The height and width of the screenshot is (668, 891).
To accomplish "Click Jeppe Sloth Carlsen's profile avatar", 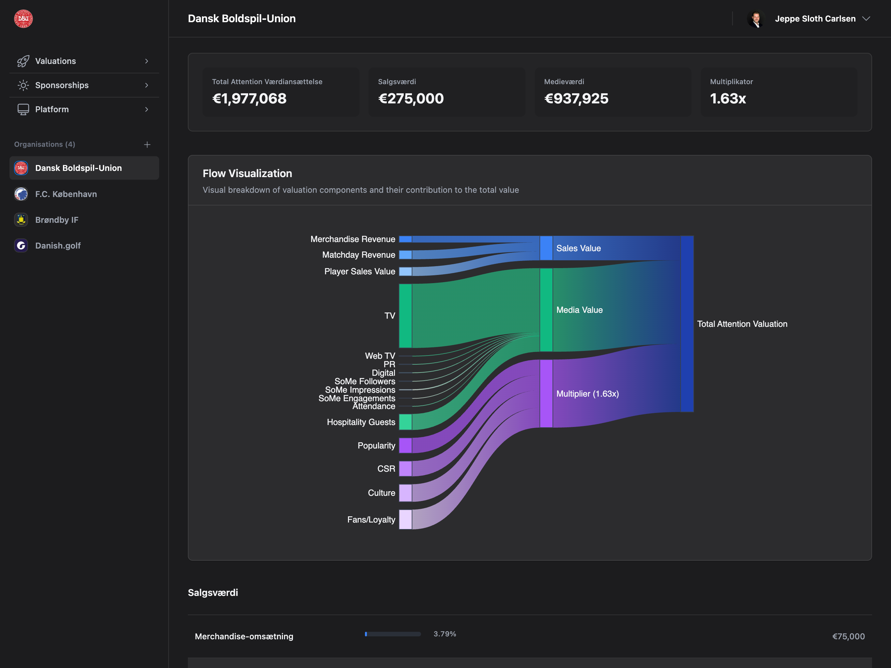I will 756,19.
